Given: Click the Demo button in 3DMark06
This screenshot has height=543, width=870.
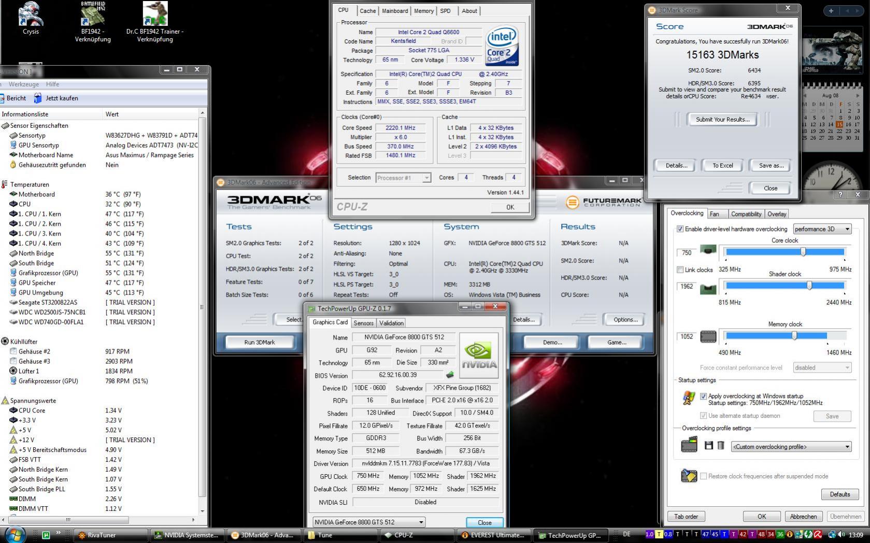Looking at the screenshot, I should (x=552, y=342).
